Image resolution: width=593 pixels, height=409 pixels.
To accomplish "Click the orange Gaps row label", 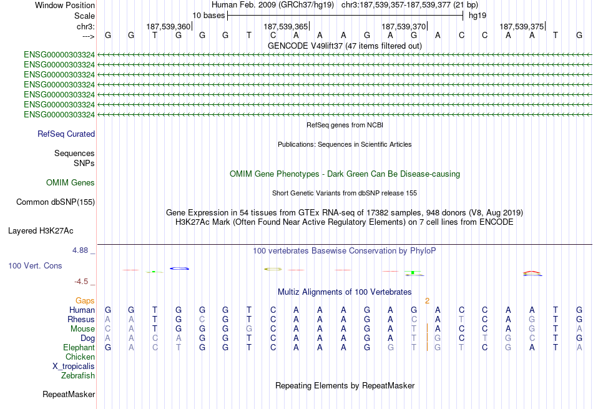I will (85, 301).
